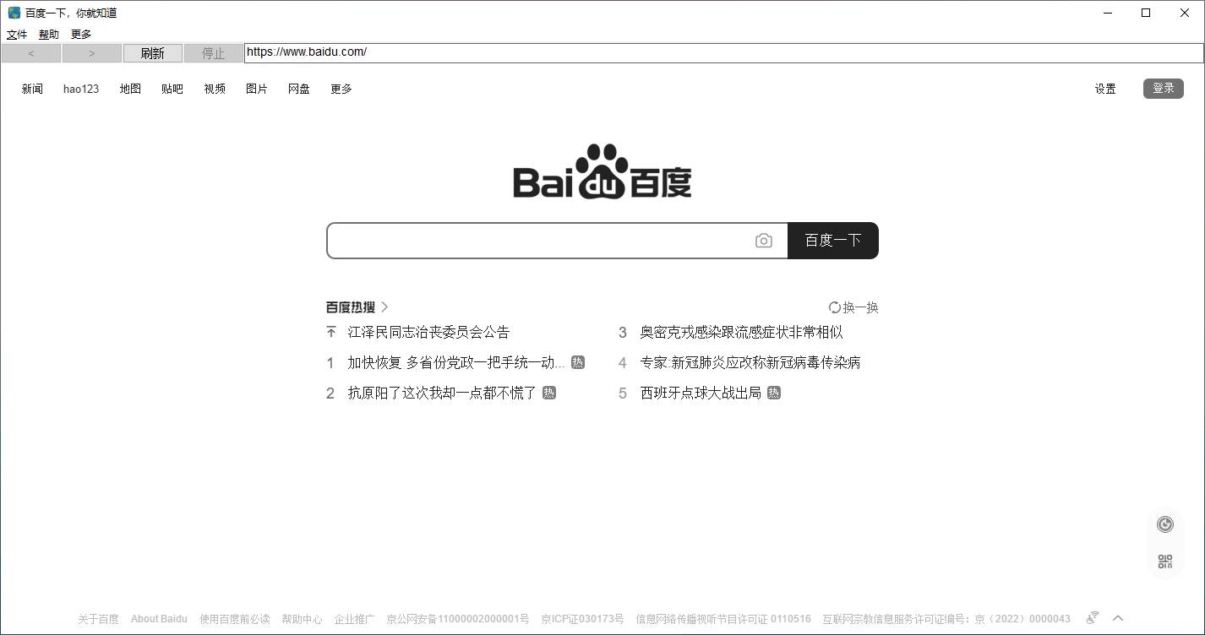The width and height of the screenshot is (1205, 635).
Task: Click the 登录 login button
Action: click(1164, 88)
